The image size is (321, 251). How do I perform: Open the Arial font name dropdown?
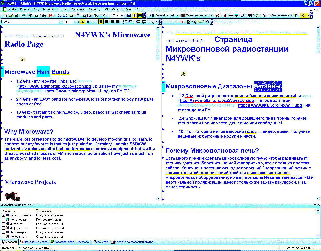(x=60, y=22)
